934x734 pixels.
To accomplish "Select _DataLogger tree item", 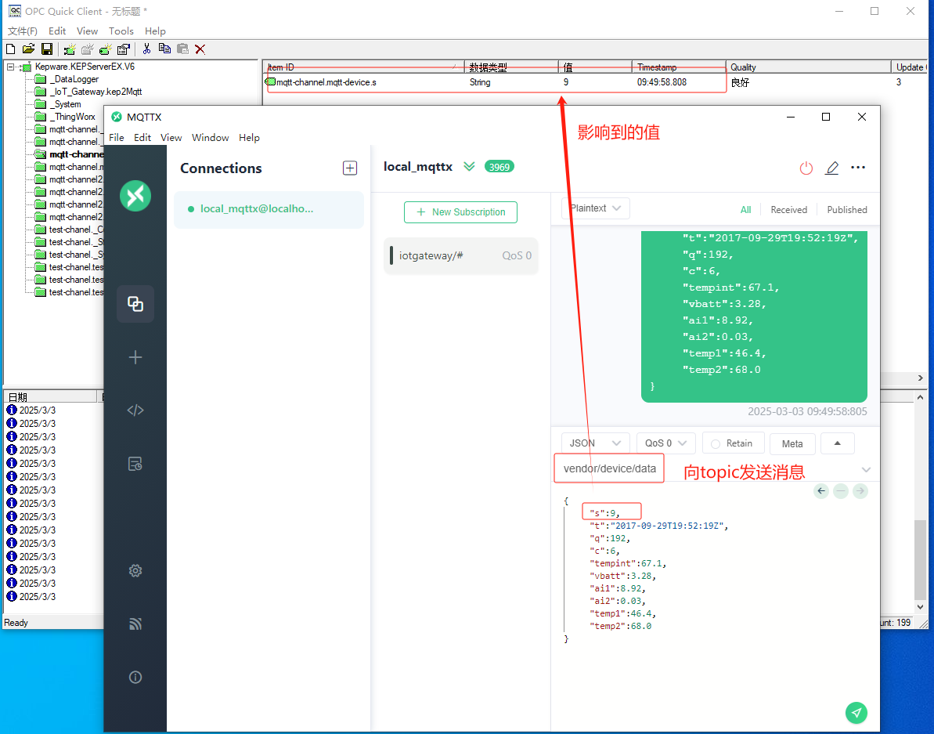I will tap(74, 79).
